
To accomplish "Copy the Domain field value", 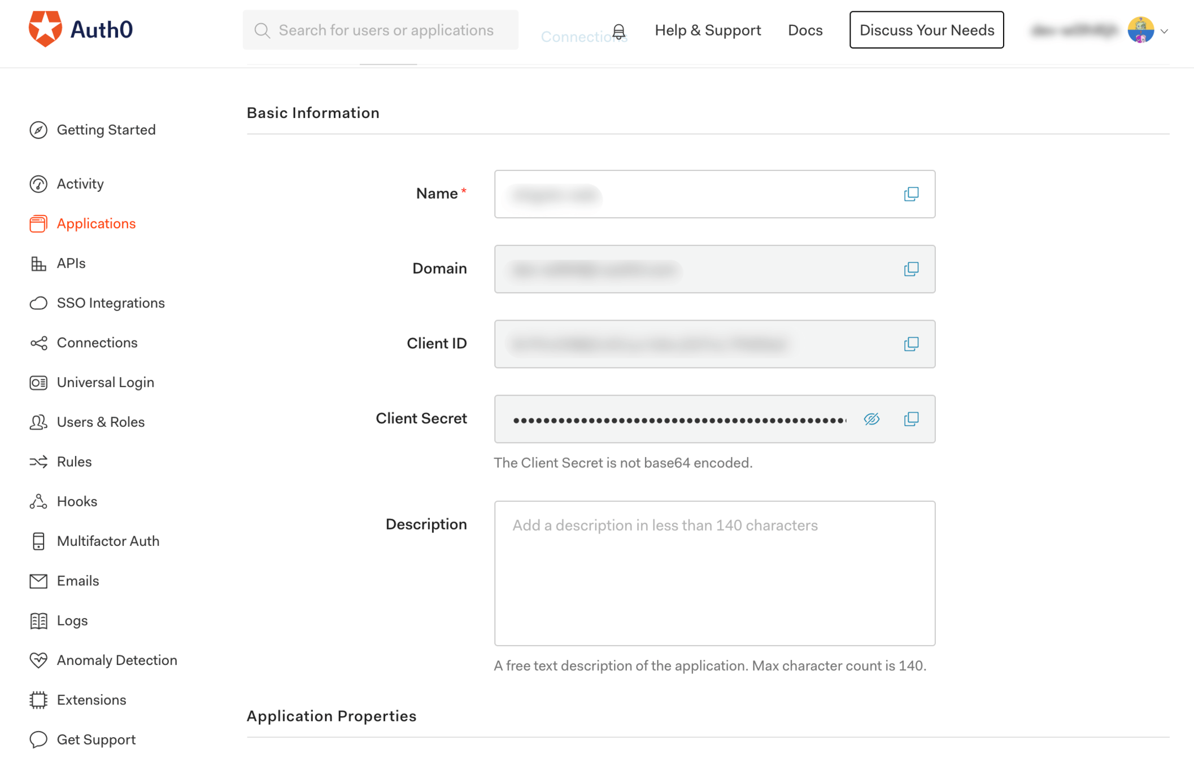I will click(x=911, y=269).
